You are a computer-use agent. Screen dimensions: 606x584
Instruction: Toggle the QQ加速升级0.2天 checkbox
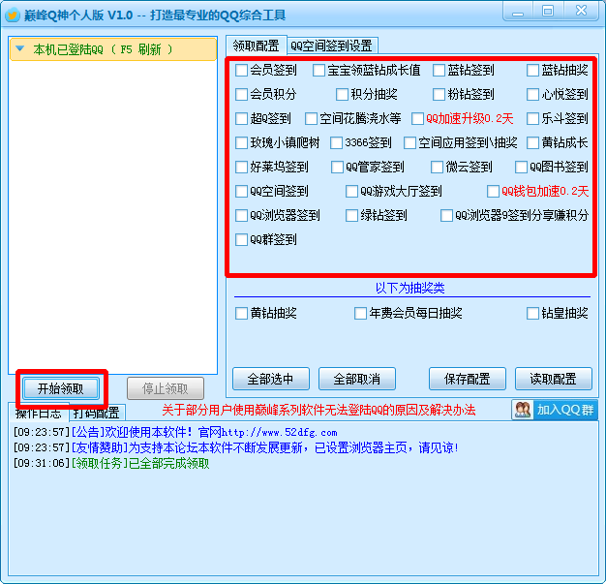417,119
